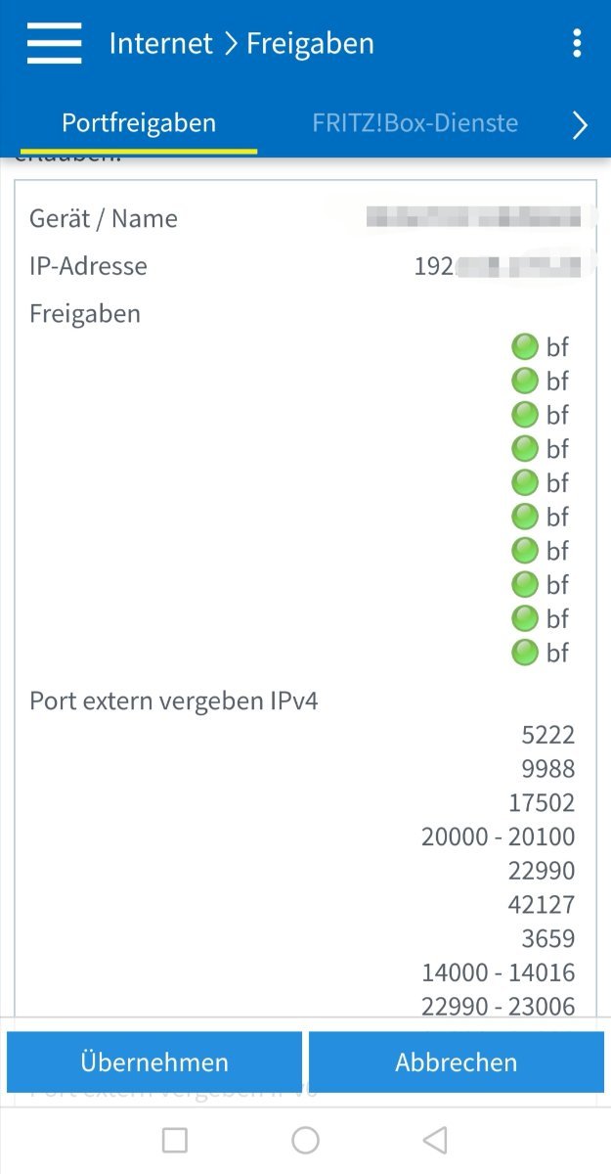Select port range 14000 - 14016
The height and width of the screenshot is (1174, 611).
(x=499, y=972)
